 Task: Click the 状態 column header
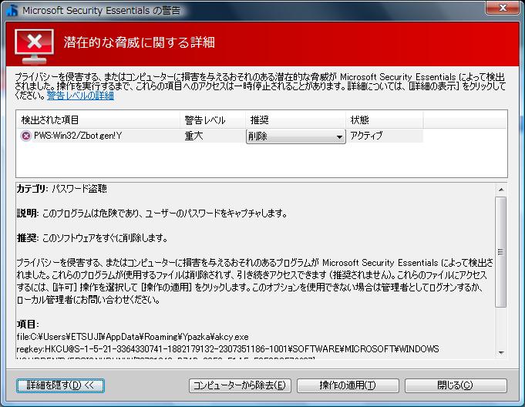(x=385, y=119)
